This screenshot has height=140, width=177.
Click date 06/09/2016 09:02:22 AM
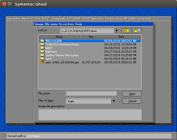[x=120, y=62]
